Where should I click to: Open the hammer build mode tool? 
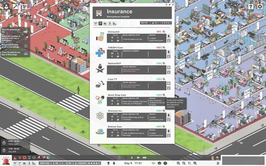point(15,7)
